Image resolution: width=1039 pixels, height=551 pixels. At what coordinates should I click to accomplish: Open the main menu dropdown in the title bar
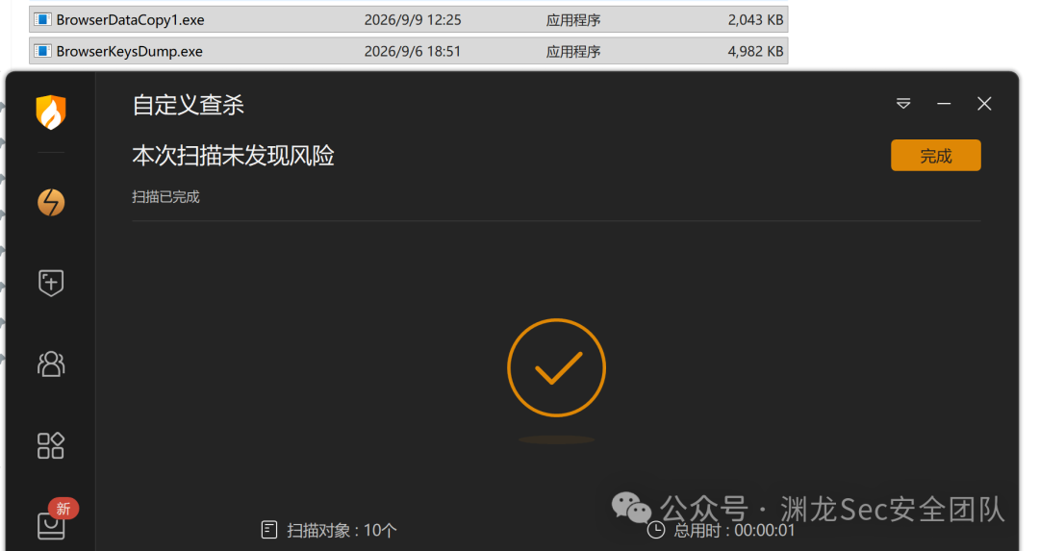tap(903, 103)
